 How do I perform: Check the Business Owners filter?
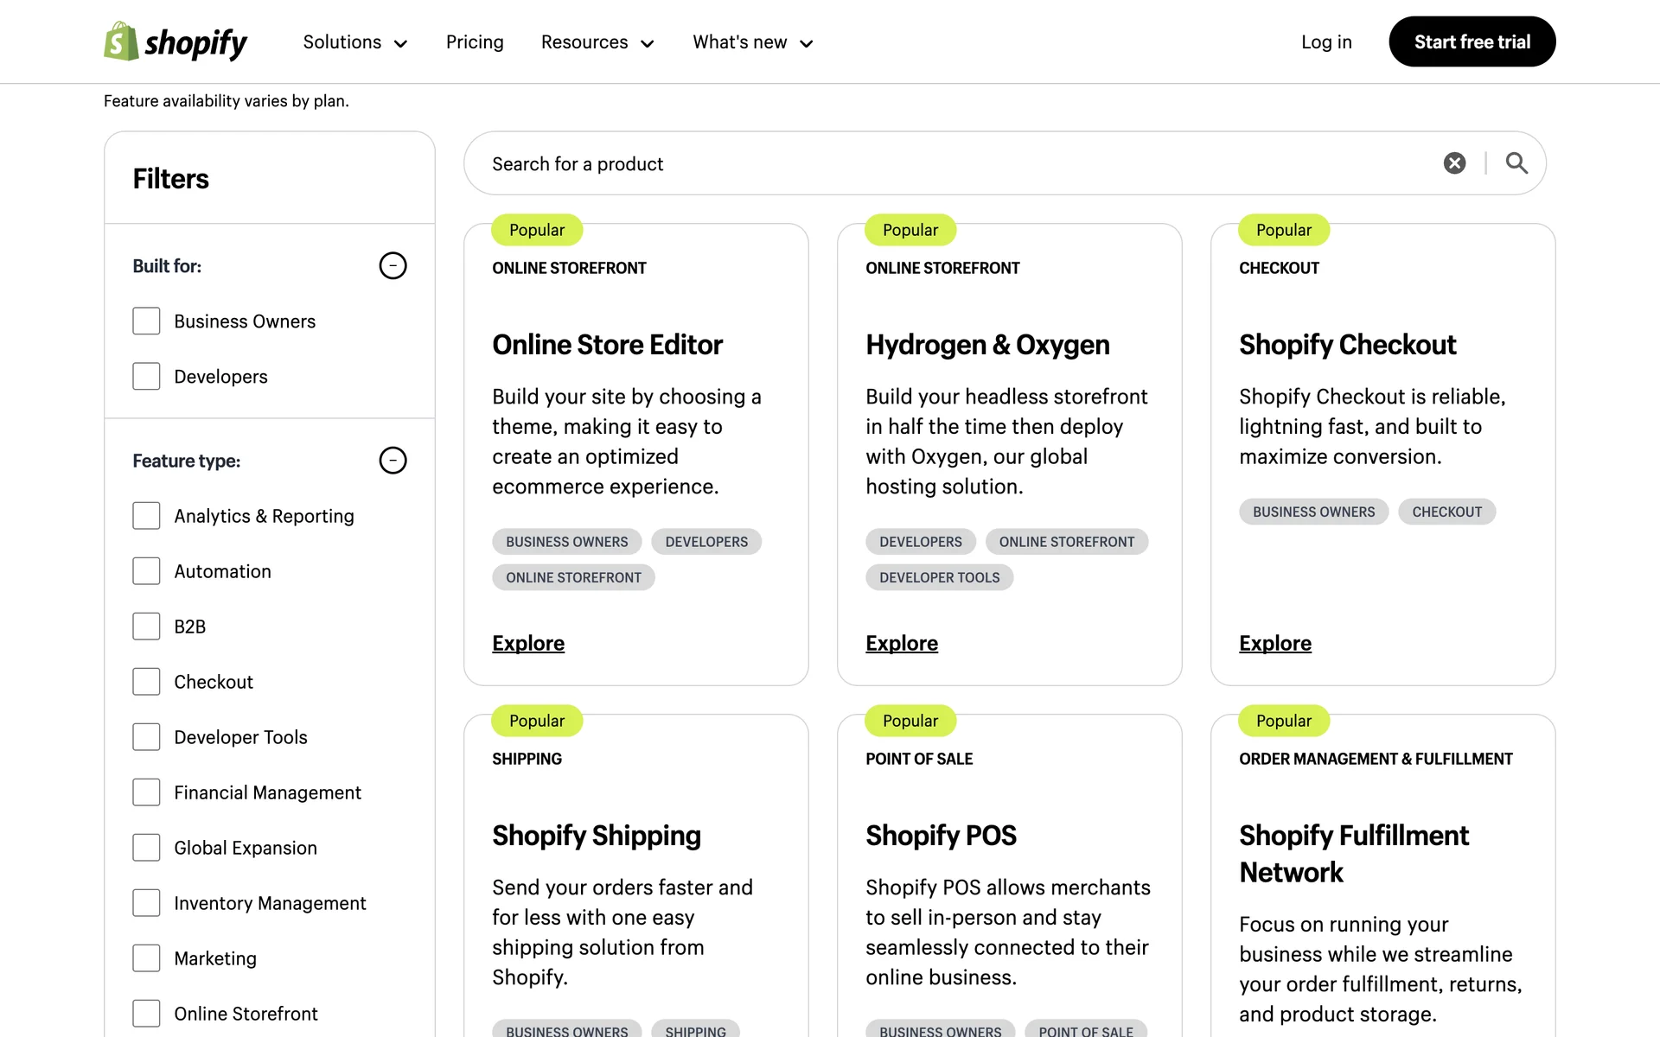tap(146, 321)
